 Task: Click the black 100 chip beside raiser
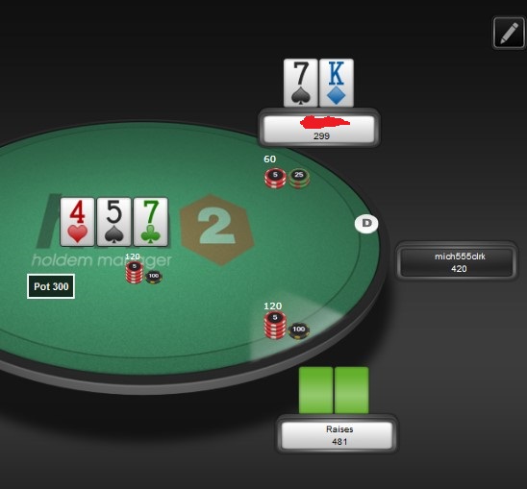299,330
